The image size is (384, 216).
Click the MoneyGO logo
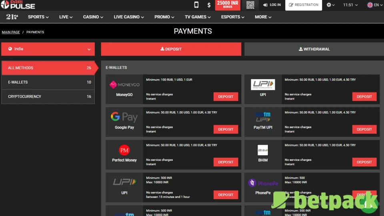coord(124,84)
